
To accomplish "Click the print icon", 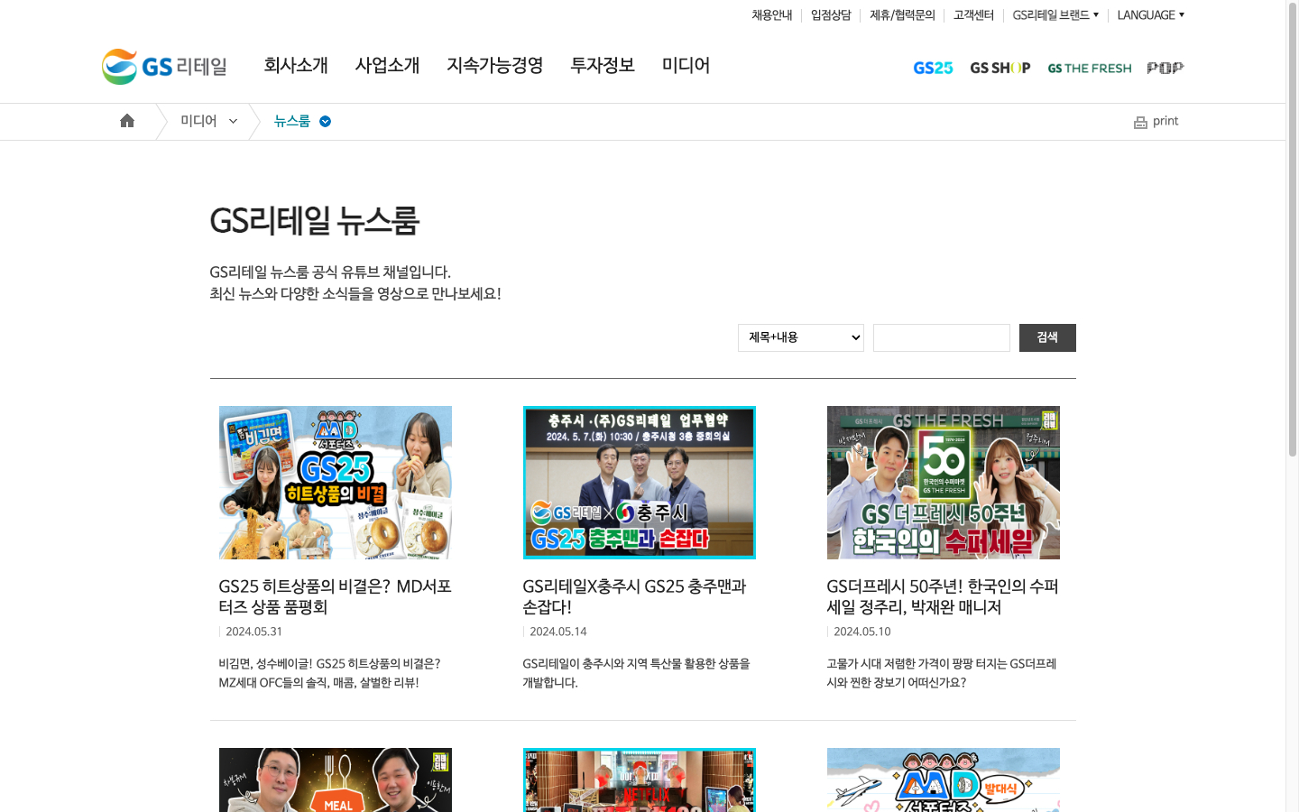I will pyautogui.click(x=1140, y=123).
